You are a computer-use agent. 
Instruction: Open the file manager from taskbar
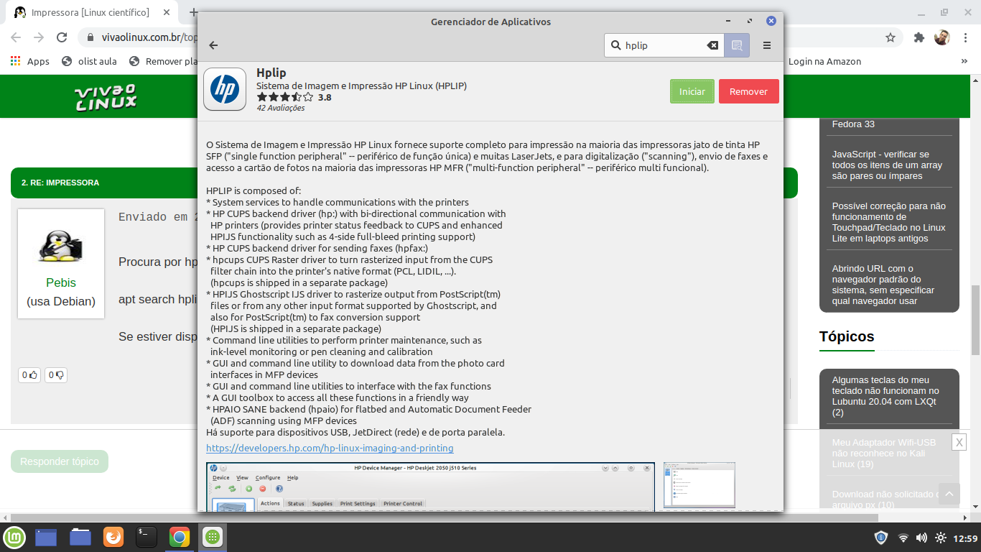pyautogui.click(x=80, y=537)
